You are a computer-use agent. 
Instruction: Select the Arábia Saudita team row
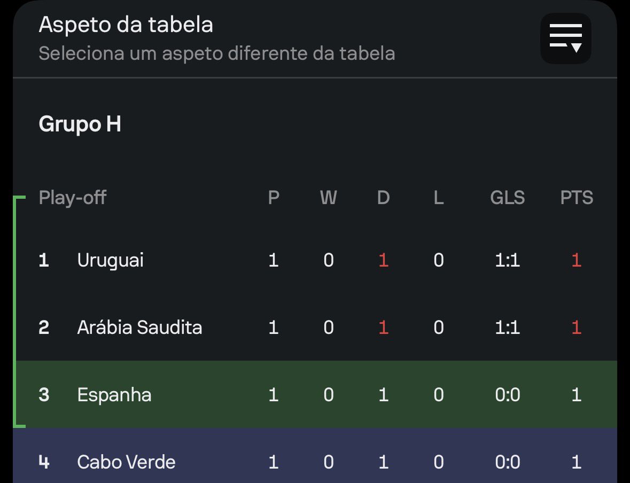click(315, 327)
